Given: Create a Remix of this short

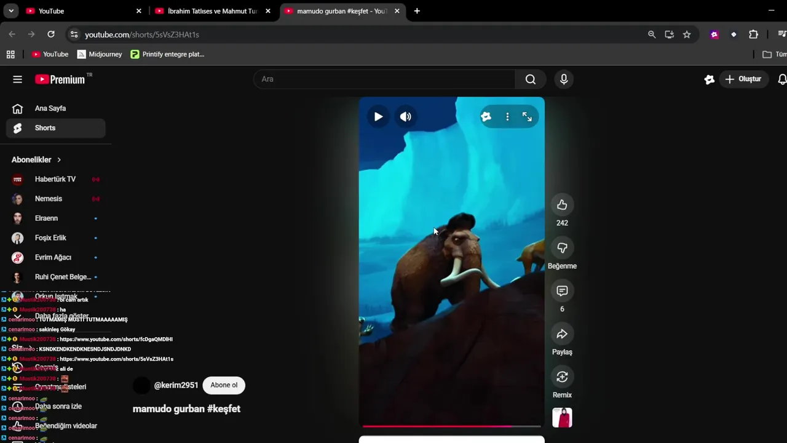Looking at the screenshot, I should [x=562, y=377].
